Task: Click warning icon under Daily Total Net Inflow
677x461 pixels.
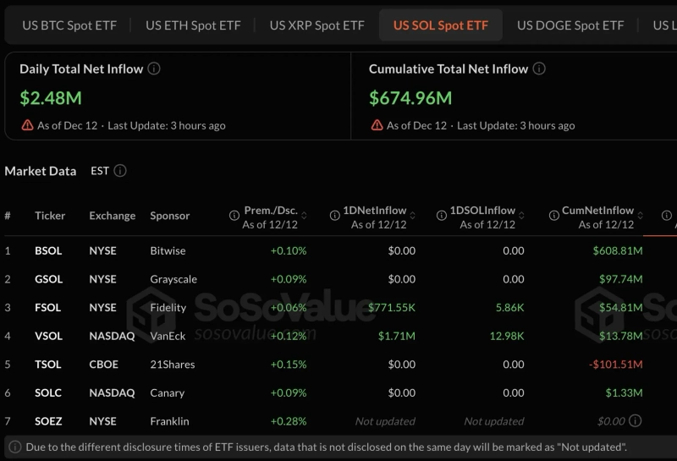Action: coord(27,125)
